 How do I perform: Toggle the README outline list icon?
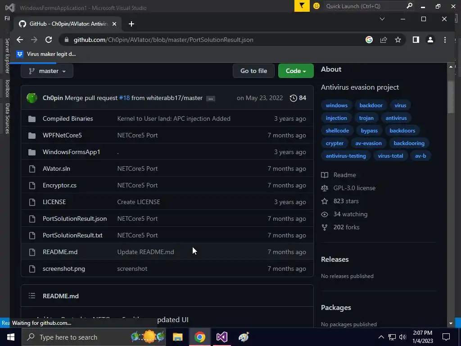[32, 296]
